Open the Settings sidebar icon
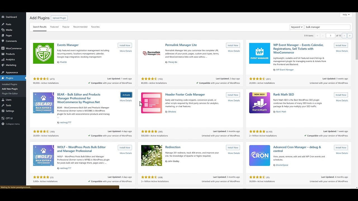This screenshot has height=201, width=358. click(3, 111)
